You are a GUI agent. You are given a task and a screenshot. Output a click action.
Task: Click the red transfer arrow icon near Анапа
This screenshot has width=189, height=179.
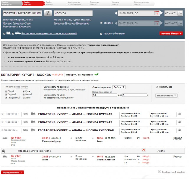tap(144, 150)
